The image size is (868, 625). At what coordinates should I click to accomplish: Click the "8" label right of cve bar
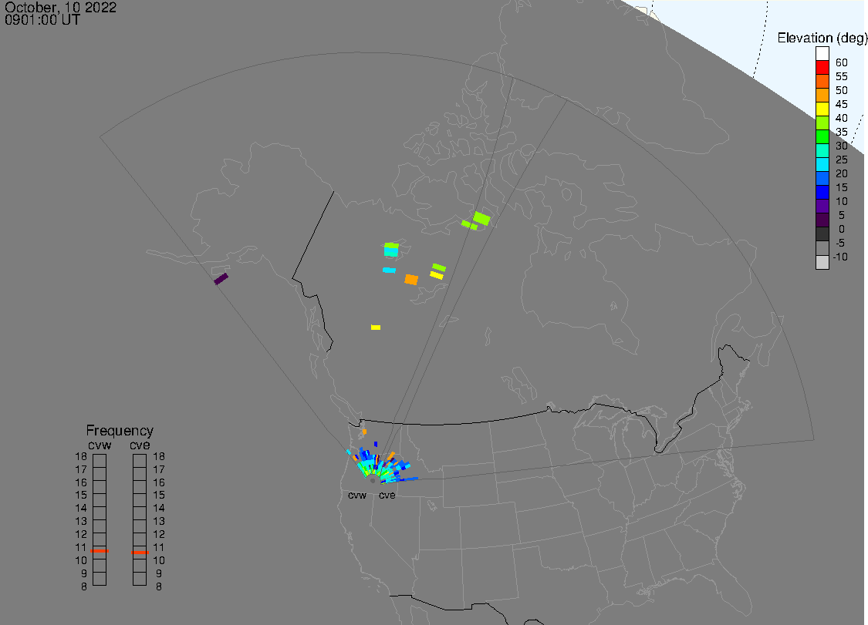(x=159, y=586)
